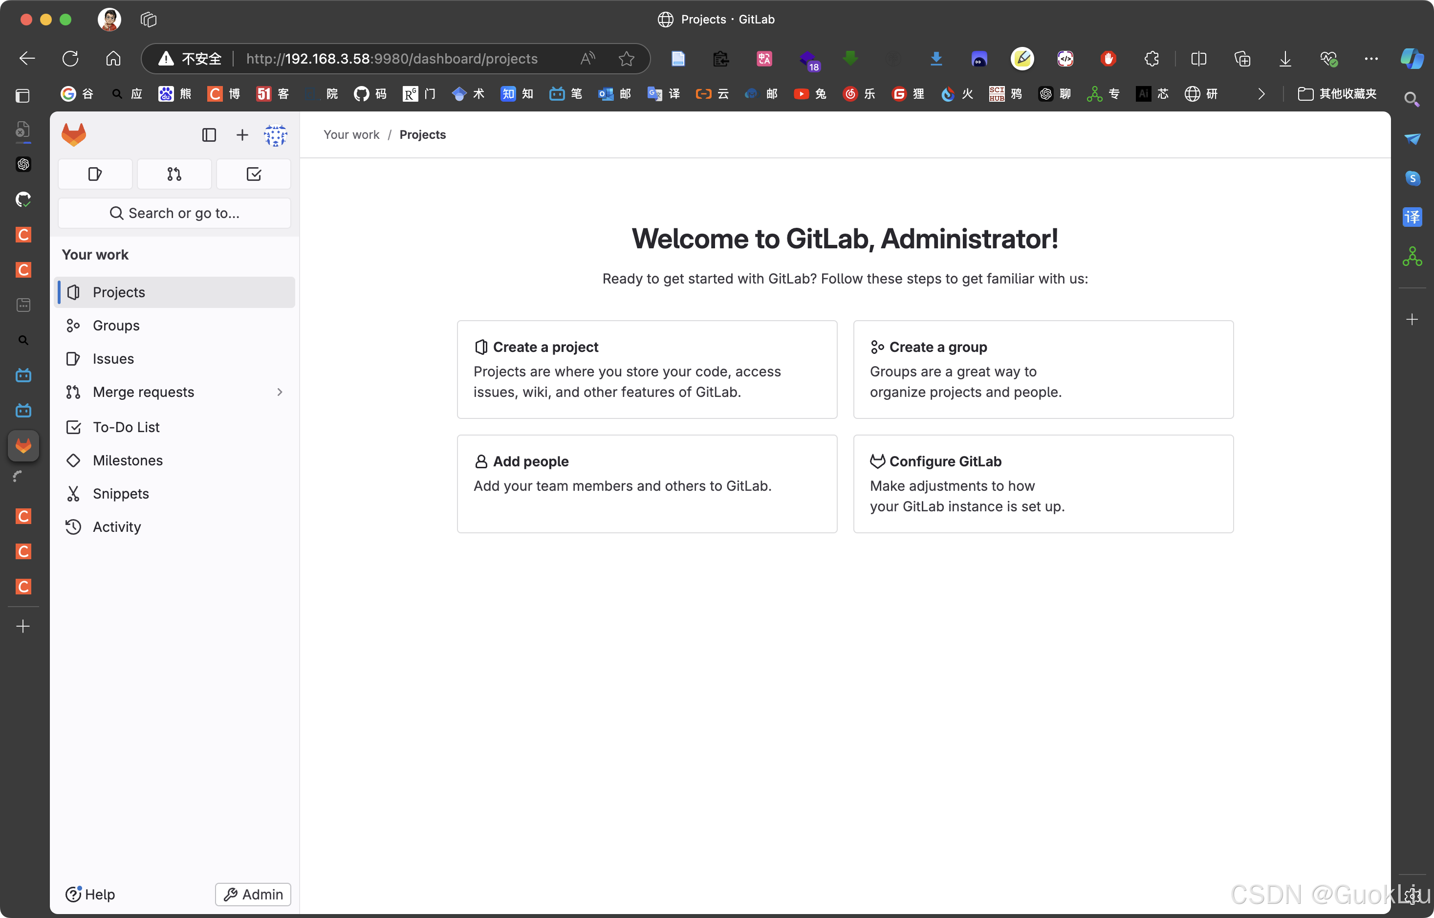1434x918 pixels.
Task: Open the Activity icon
Action: pyautogui.click(x=73, y=526)
